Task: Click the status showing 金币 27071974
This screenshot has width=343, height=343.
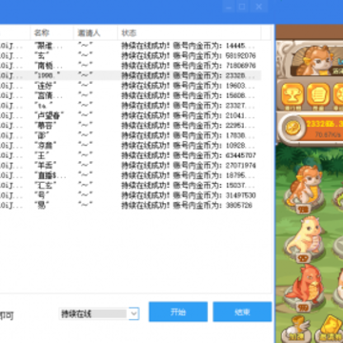Action: pos(189,166)
